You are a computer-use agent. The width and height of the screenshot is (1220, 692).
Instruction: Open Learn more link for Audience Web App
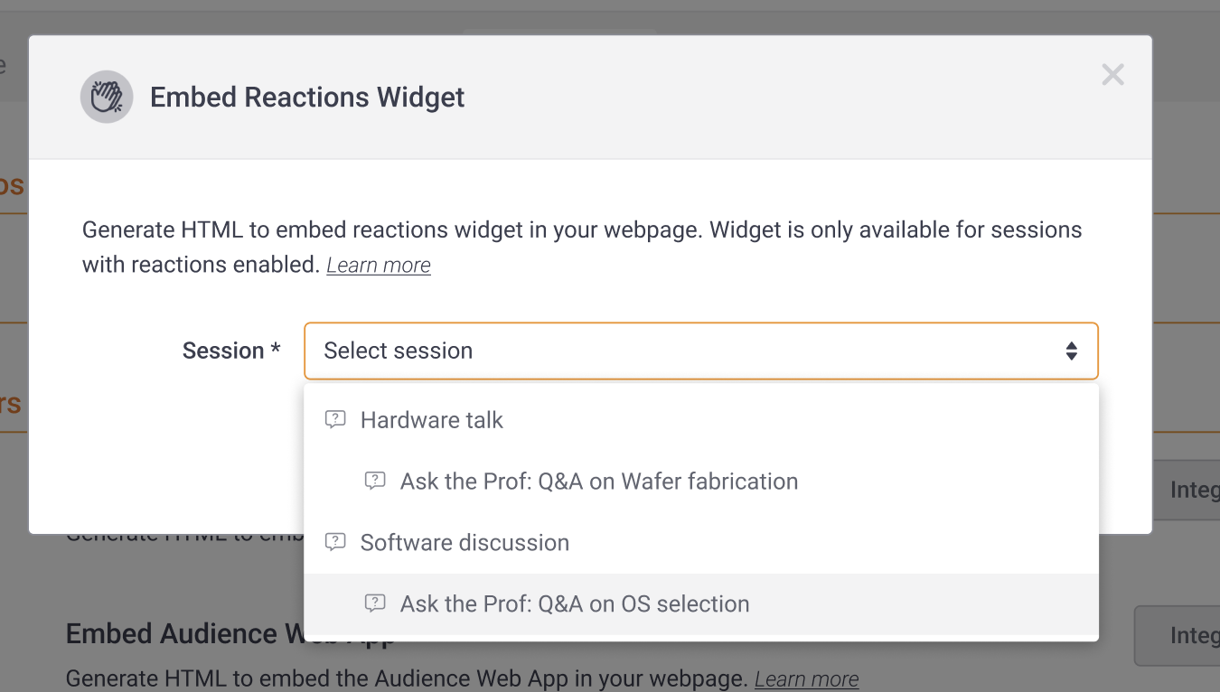click(806, 679)
